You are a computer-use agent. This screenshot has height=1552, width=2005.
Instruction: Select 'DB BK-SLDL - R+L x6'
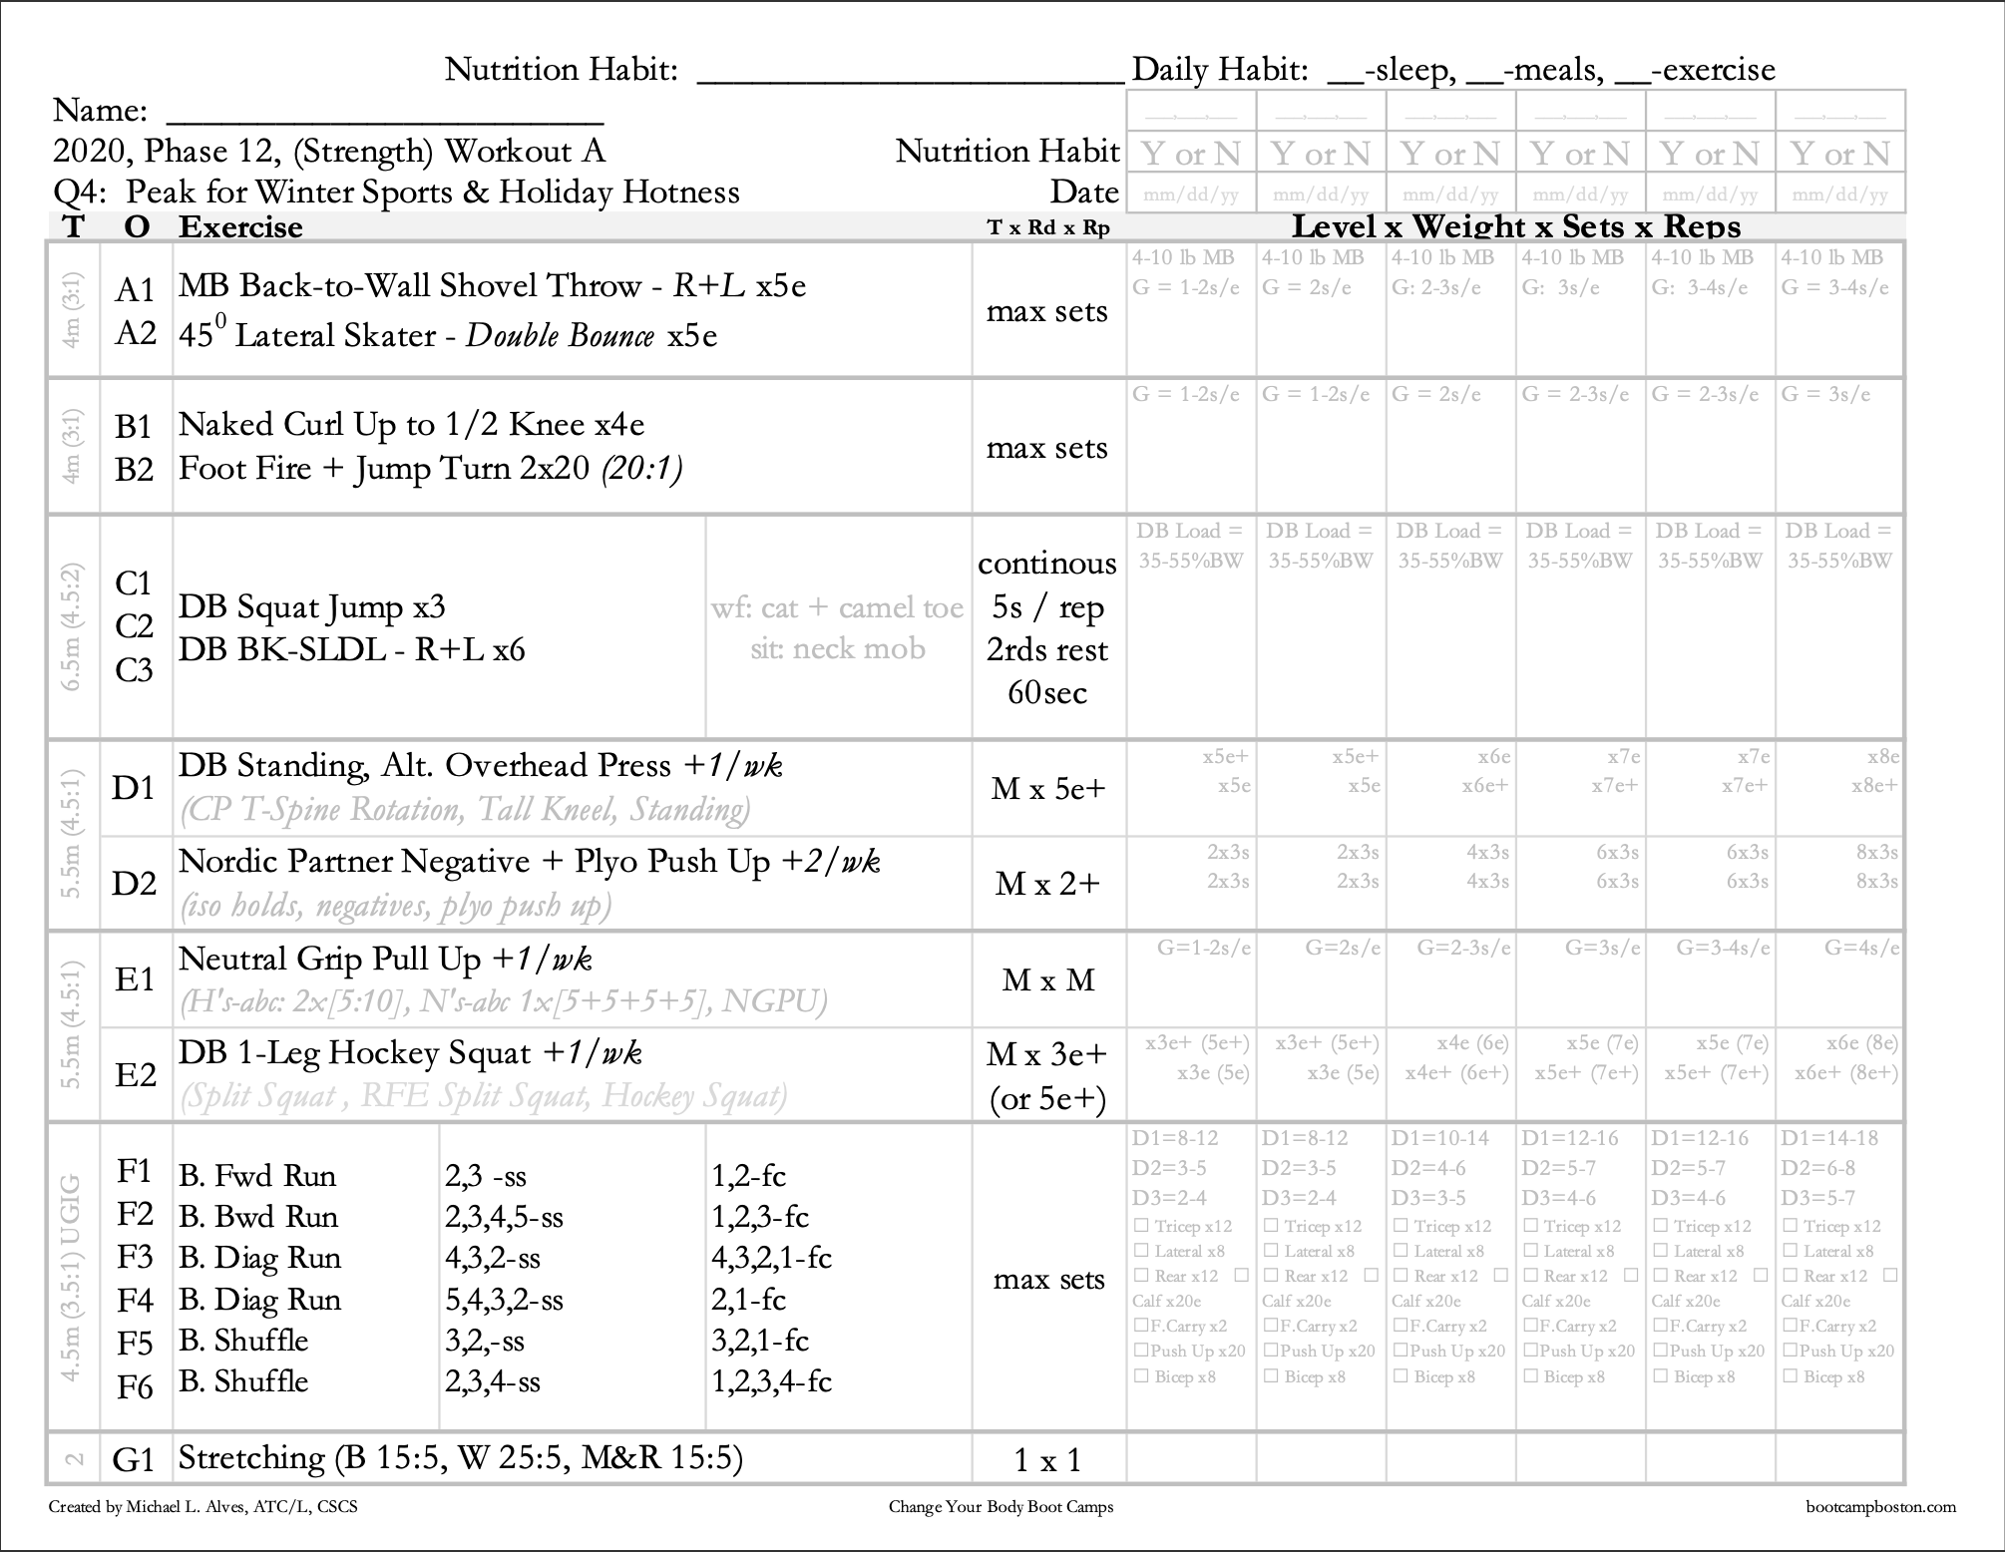click(x=351, y=650)
